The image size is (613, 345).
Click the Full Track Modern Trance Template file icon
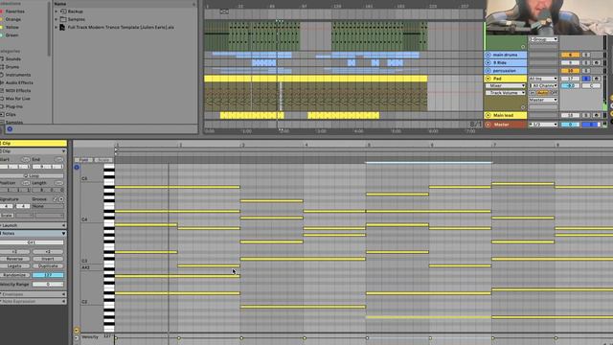pyautogui.click(x=62, y=28)
